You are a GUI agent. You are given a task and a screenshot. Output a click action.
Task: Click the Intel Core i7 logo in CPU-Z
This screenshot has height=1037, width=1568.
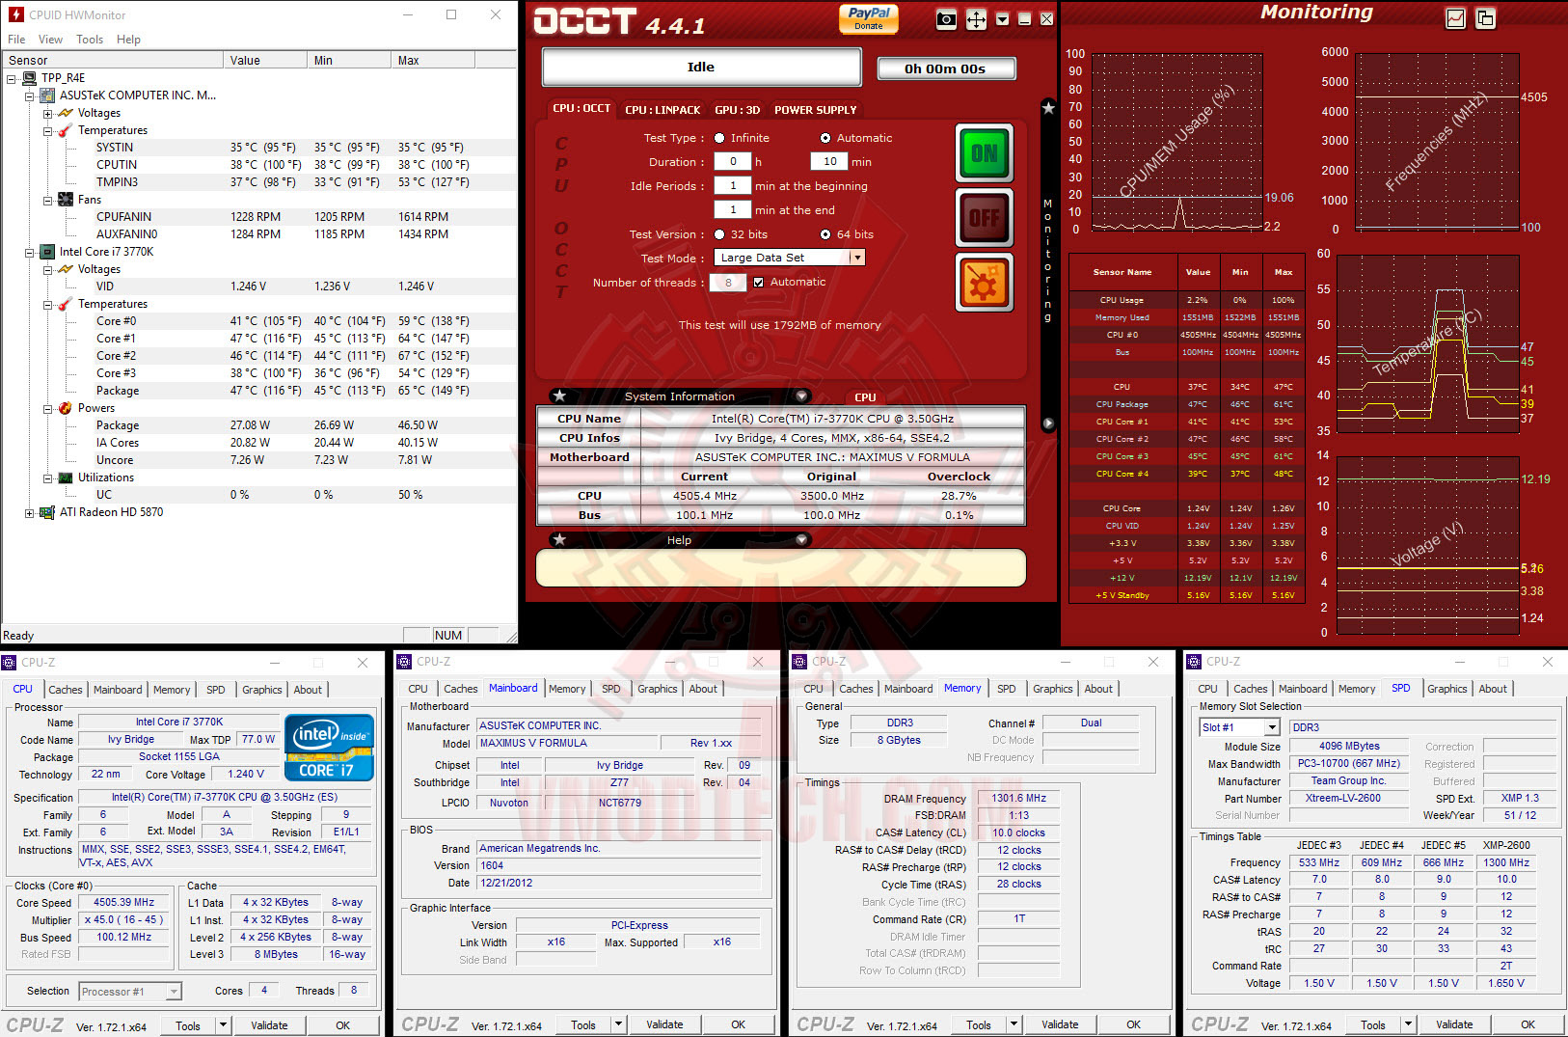tap(329, 747)
